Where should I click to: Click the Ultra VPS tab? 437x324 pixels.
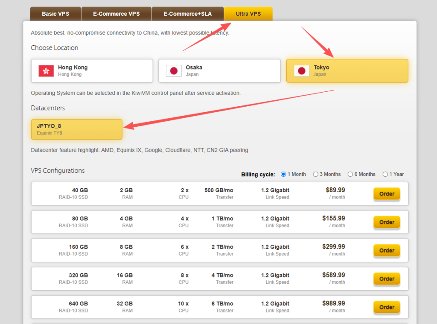[x=248, y=14]
